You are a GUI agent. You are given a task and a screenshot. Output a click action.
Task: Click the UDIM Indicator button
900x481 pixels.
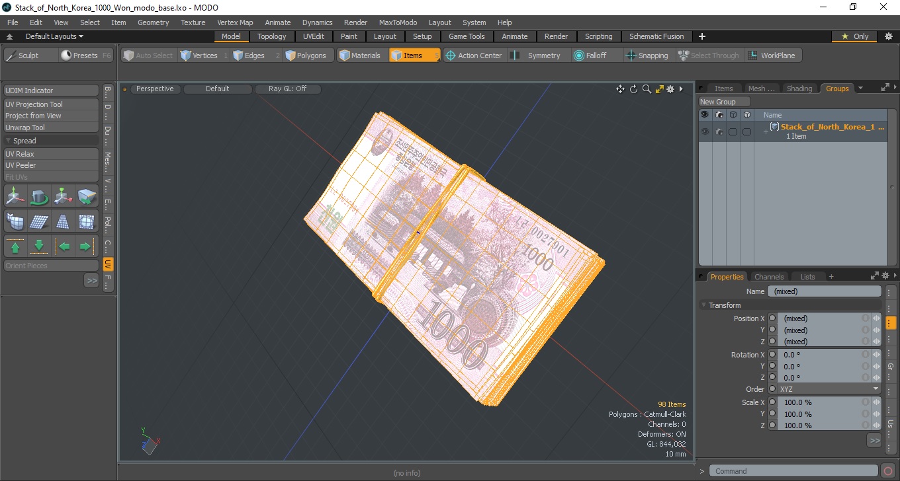point(52,91)
